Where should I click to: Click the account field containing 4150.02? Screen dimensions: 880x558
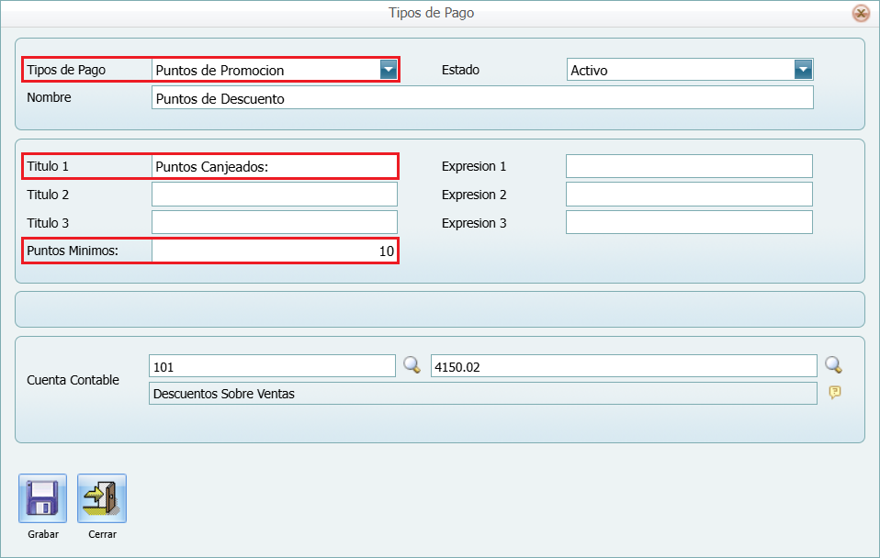(x=623, y=366)
